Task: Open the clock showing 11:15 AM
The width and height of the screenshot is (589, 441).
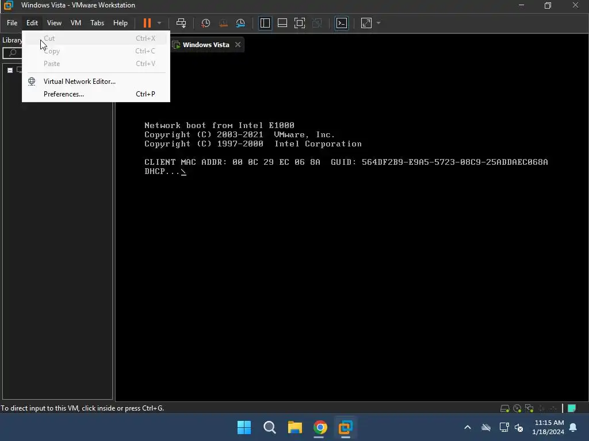Action: coord(548,427)
